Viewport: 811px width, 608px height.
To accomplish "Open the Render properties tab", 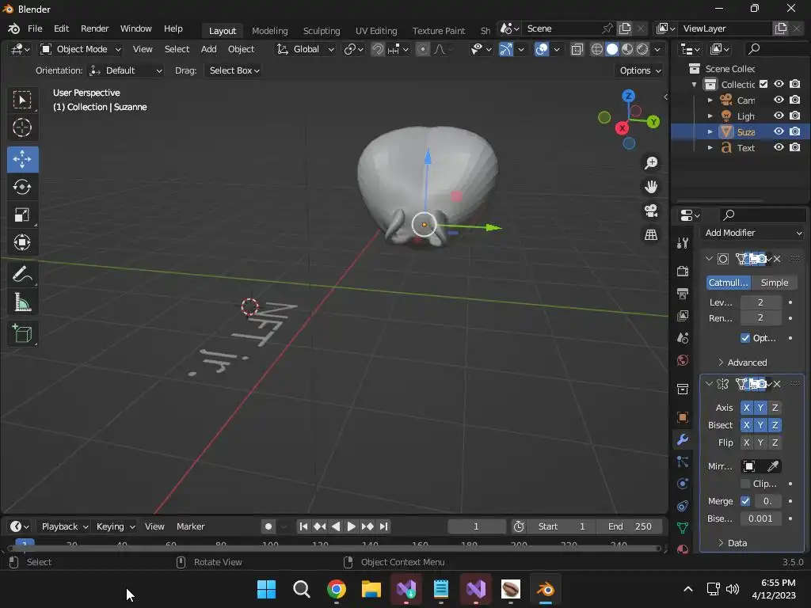I will pyautogui.click(x=683, y=271).
